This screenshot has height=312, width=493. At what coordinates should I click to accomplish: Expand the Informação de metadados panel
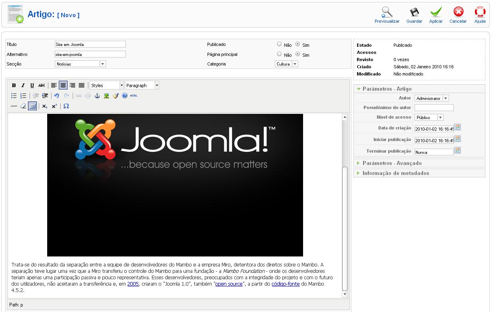pos(419,173)
